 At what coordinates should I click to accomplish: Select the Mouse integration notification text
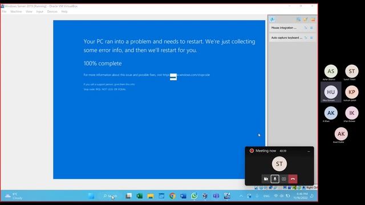[x=284, y=28]
